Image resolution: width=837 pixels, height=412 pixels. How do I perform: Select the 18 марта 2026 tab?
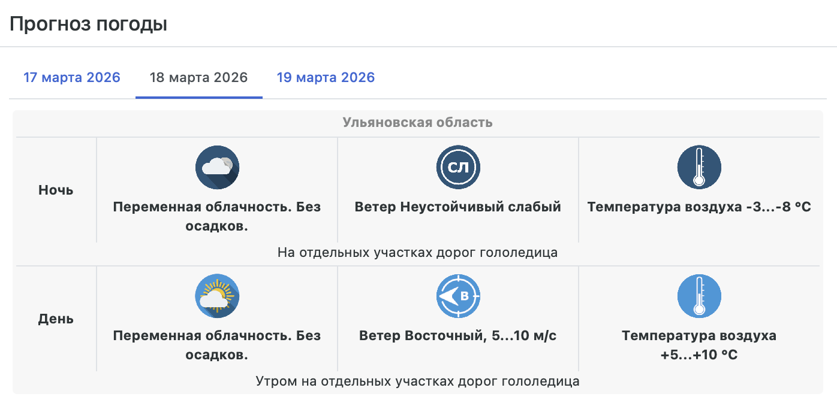point(198,78)
